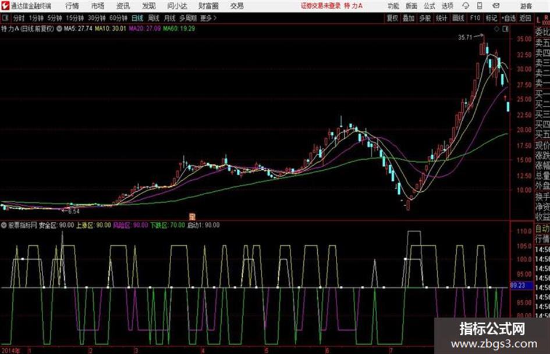Open the mail envelope icon
Screen dimensions: 550x354
coord(496,6)
